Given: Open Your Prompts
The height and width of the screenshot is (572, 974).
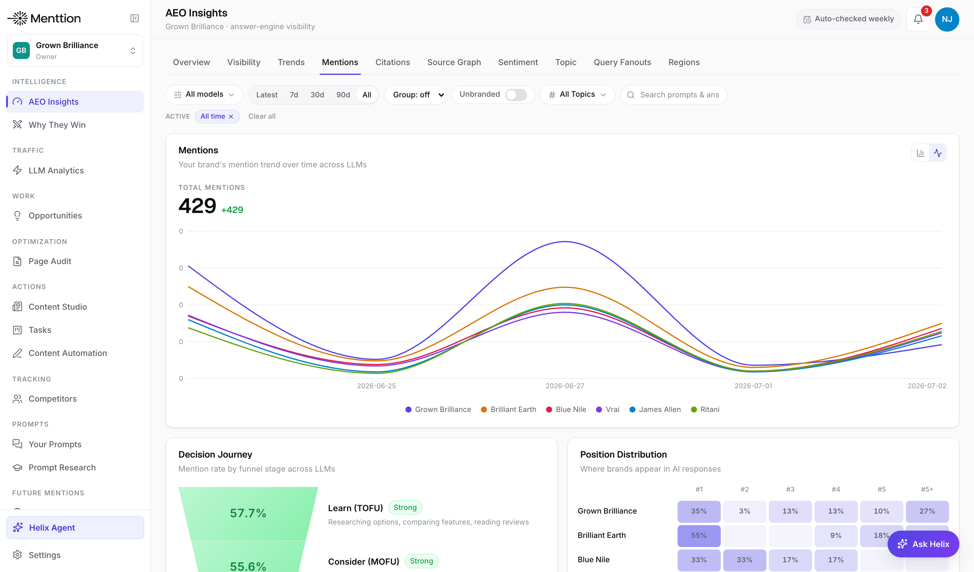Looking at the screenshot, I should coord(75,445).
